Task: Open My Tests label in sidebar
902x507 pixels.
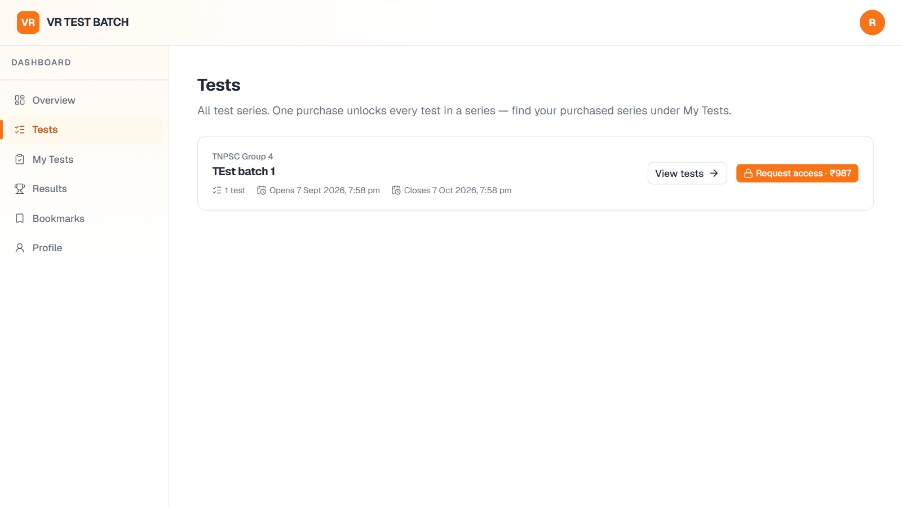Action: 53,159
